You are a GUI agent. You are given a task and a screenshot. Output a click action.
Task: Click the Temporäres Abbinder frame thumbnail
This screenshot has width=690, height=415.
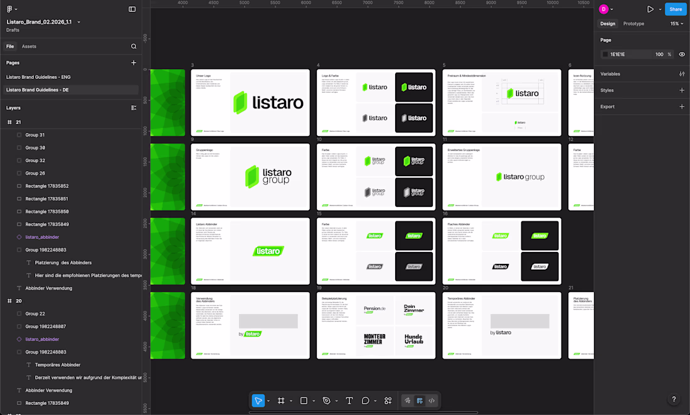tap(502, 325)
